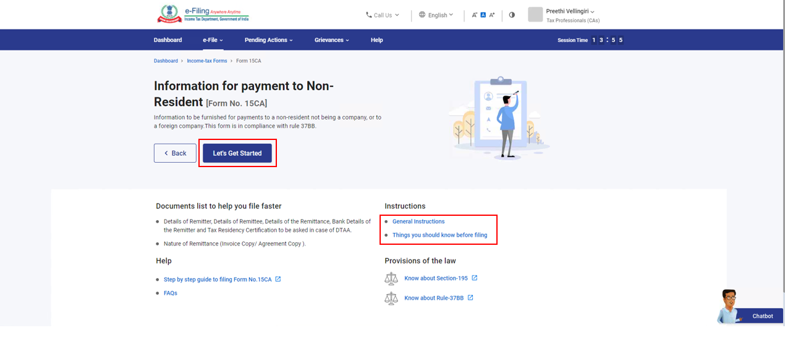785x341 pixels.
Task: Click external link icon next to step guide
Action: (278, 279)
